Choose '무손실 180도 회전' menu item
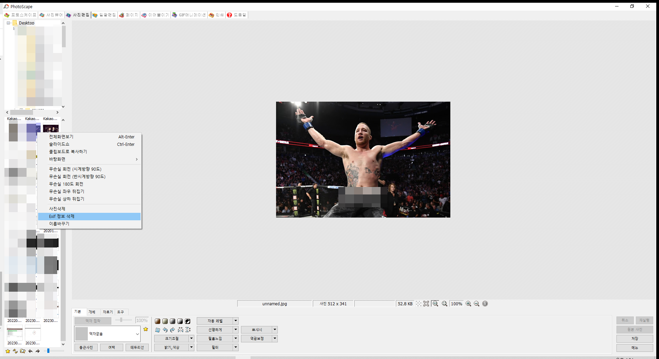659x359 pixels. tap(90, 184)
